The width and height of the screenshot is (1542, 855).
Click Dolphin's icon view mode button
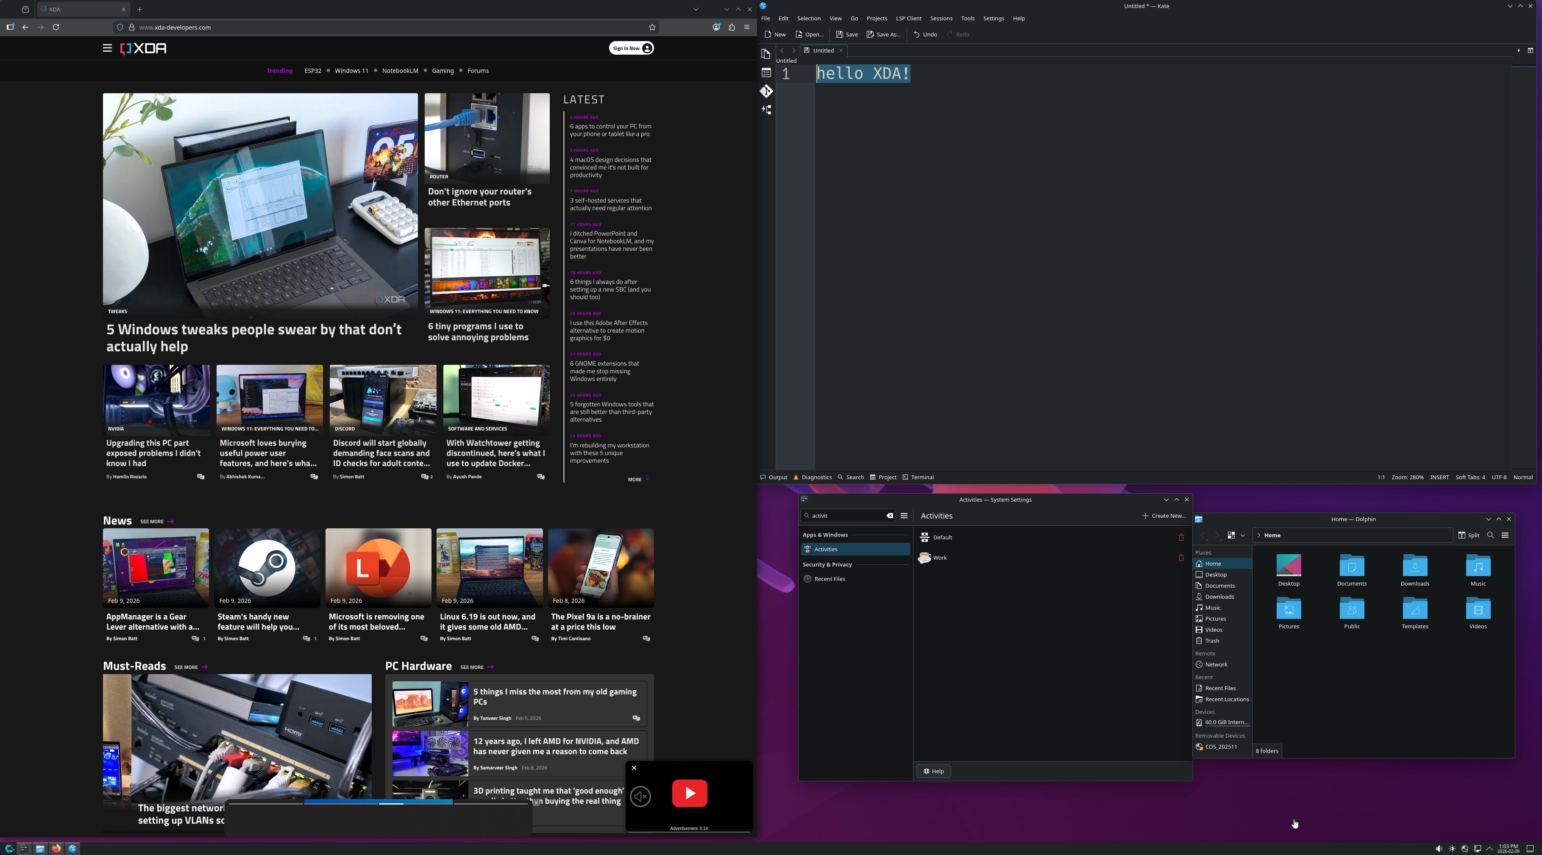(x=1231, y=536)
